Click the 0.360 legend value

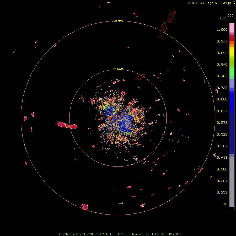pos(222,169)
